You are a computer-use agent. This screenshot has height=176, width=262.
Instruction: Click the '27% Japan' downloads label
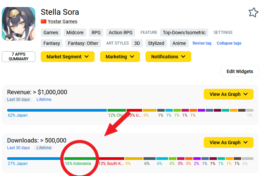pyautogui.click(x=18, y=163)
